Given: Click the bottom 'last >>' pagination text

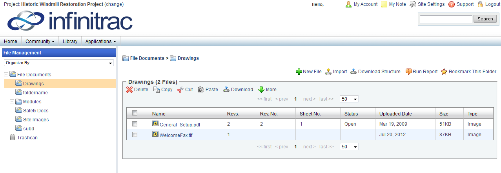Looking at the screenshot, I should click(326, 147).
